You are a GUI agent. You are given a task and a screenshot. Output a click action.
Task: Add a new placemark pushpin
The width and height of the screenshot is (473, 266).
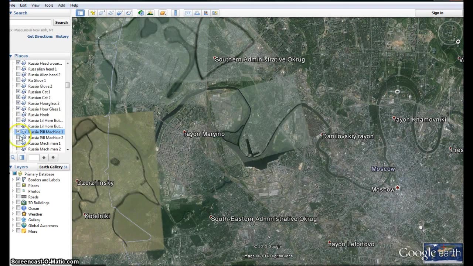[x=93, y=13]
